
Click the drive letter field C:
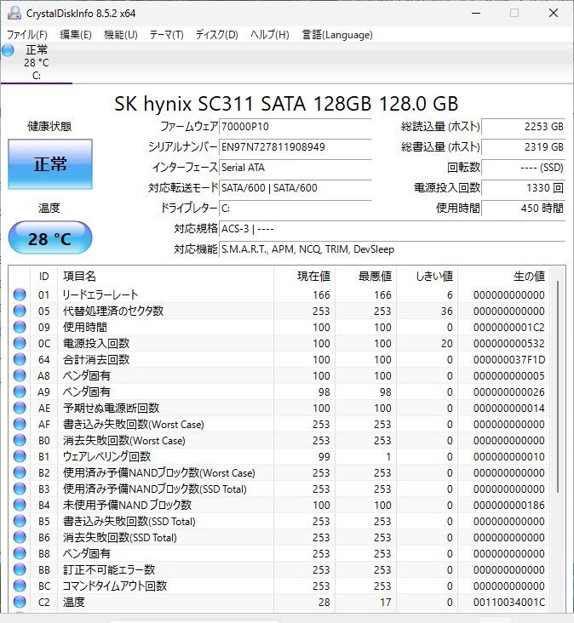[295, 209]
